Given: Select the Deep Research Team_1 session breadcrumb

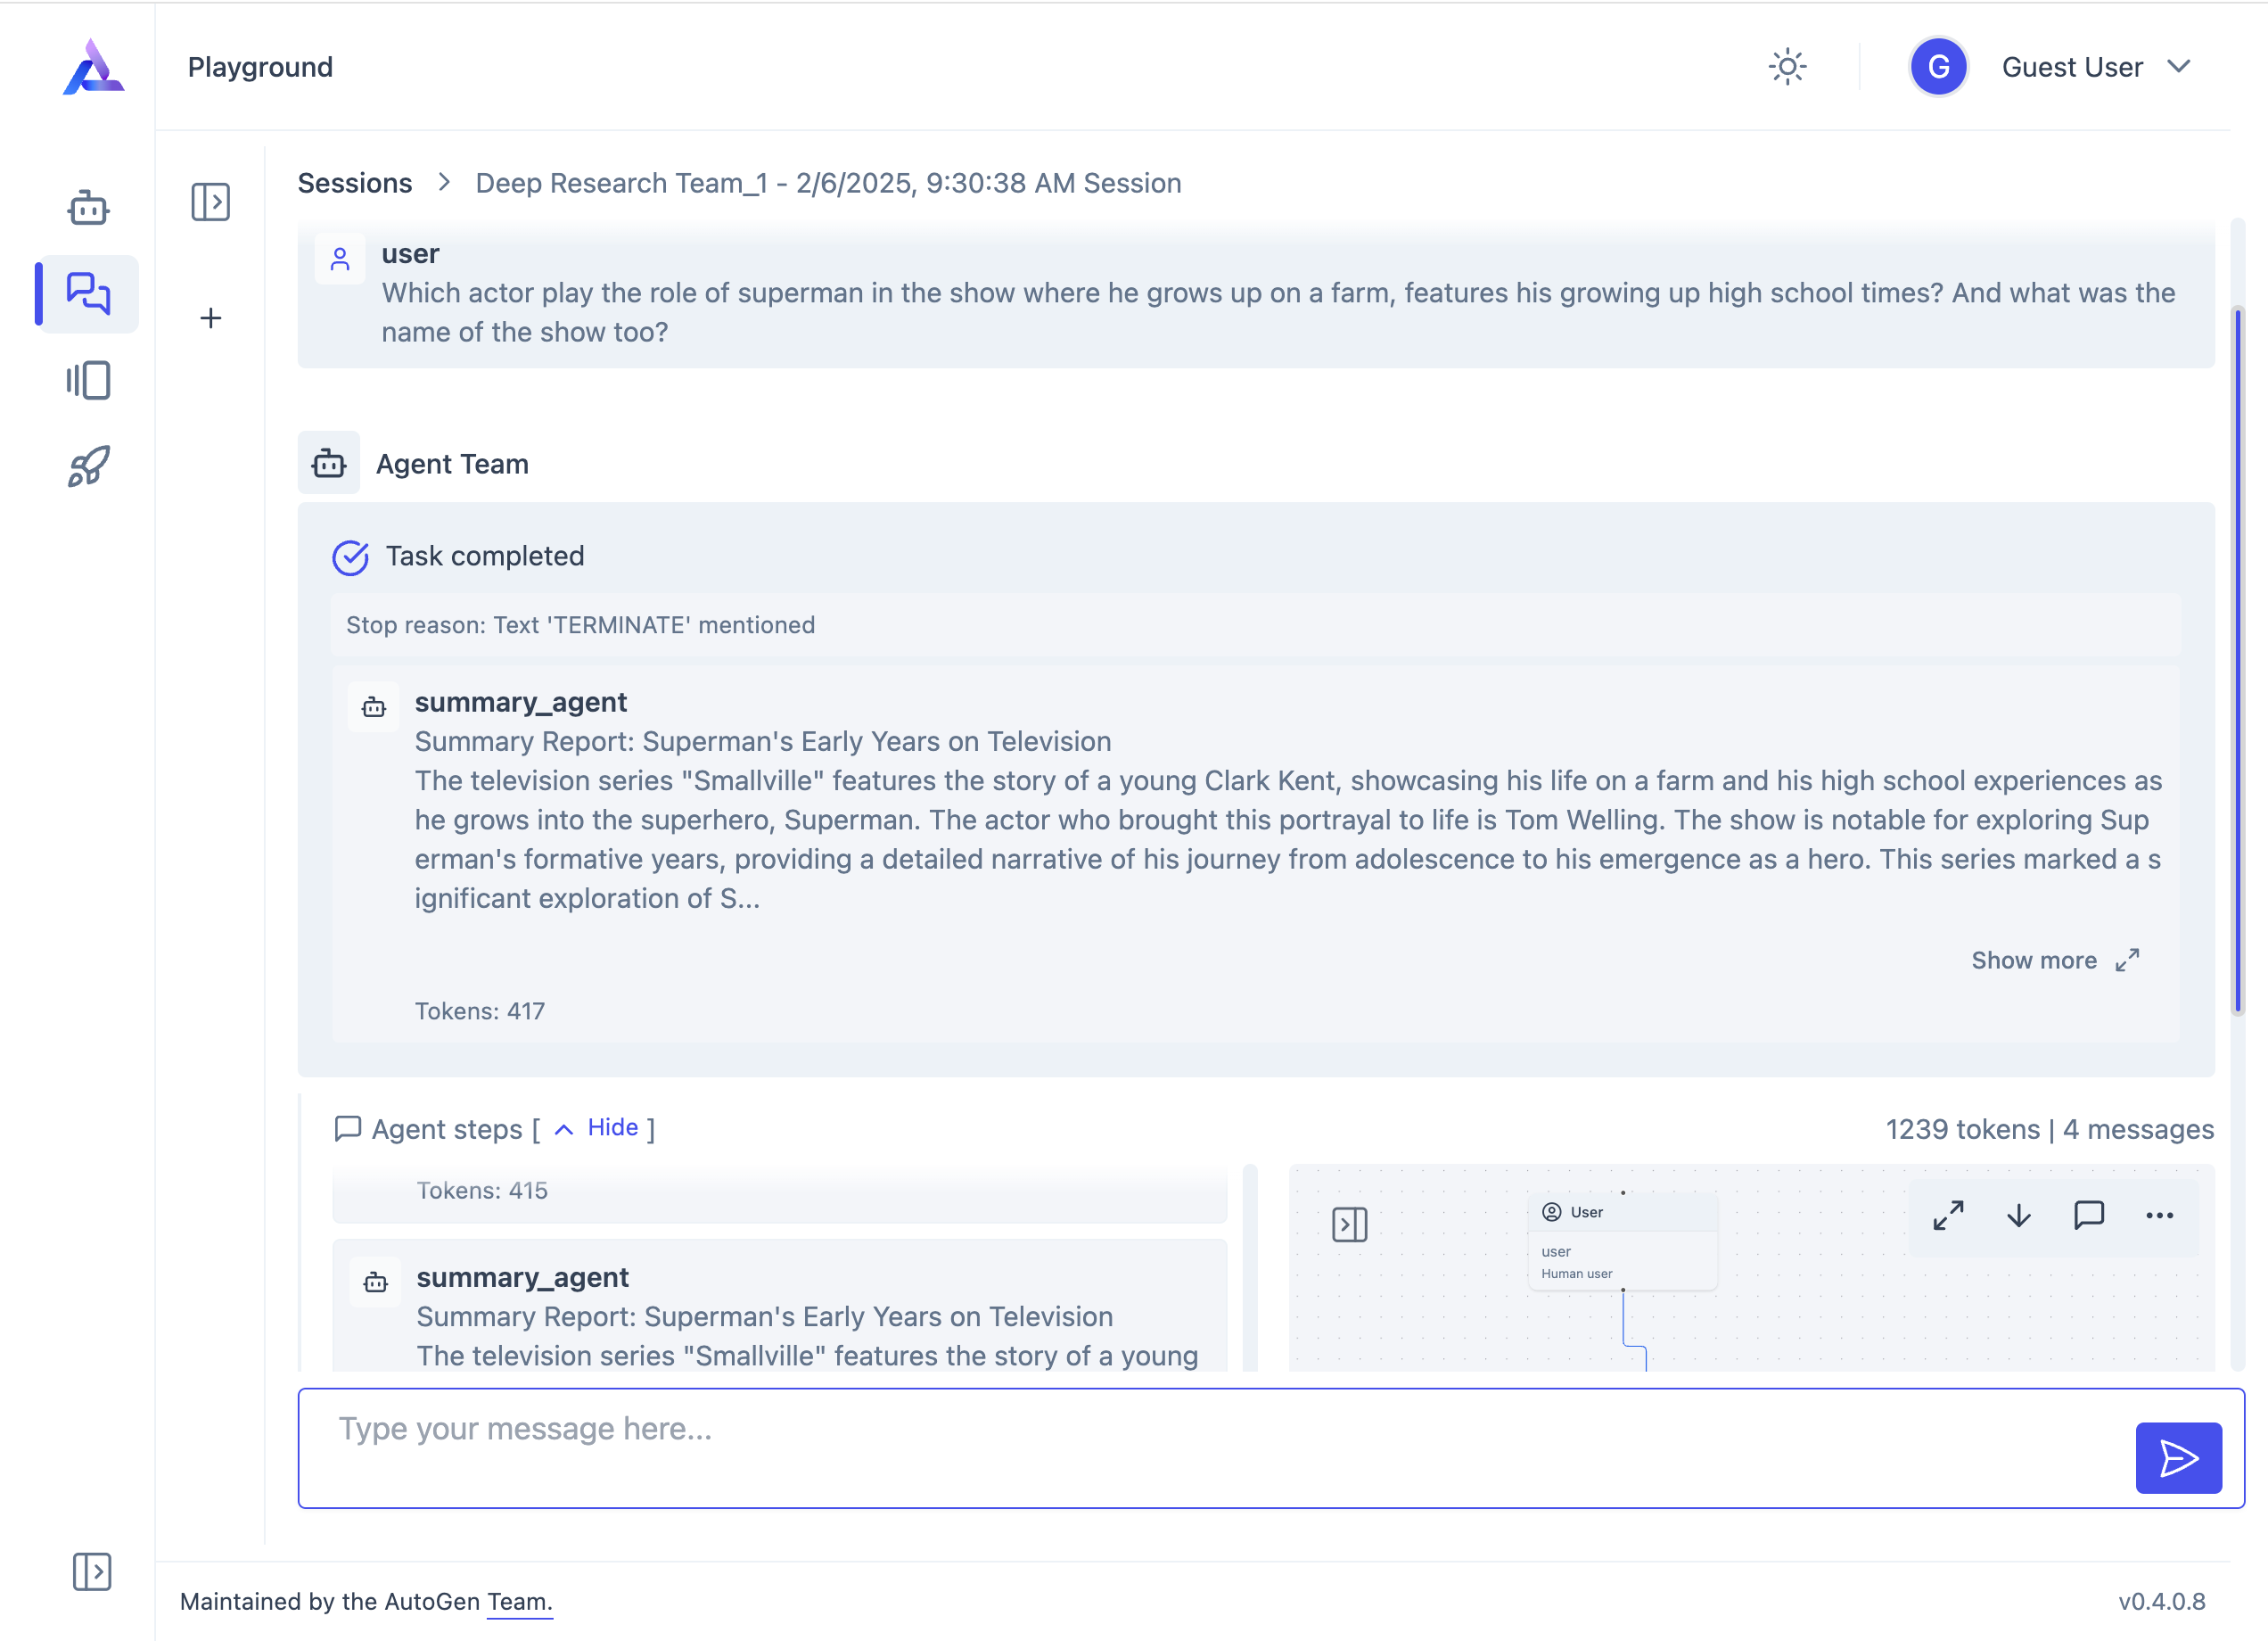Looking at the screenshot, I should [x=828, y=183].
